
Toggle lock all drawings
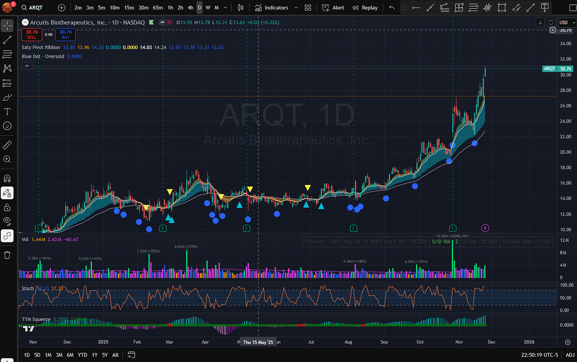[7, 207]
